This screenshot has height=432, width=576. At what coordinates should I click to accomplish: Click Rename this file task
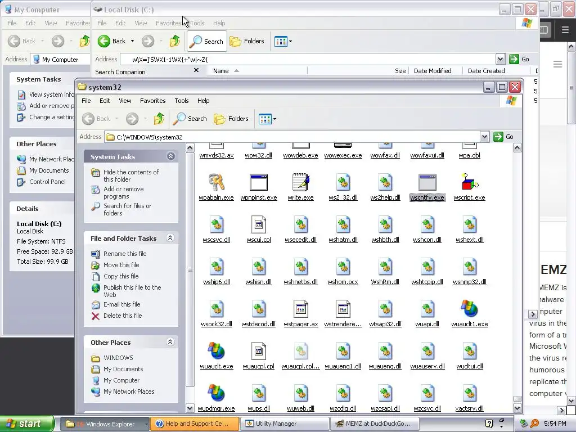[125, 254]
